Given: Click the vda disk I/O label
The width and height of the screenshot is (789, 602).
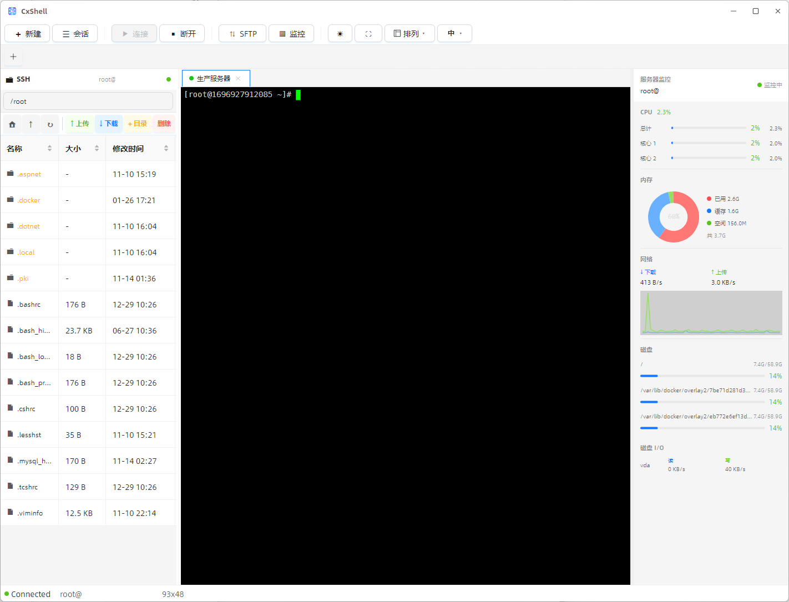Looking at the screenshot, I should coord(645,465).
